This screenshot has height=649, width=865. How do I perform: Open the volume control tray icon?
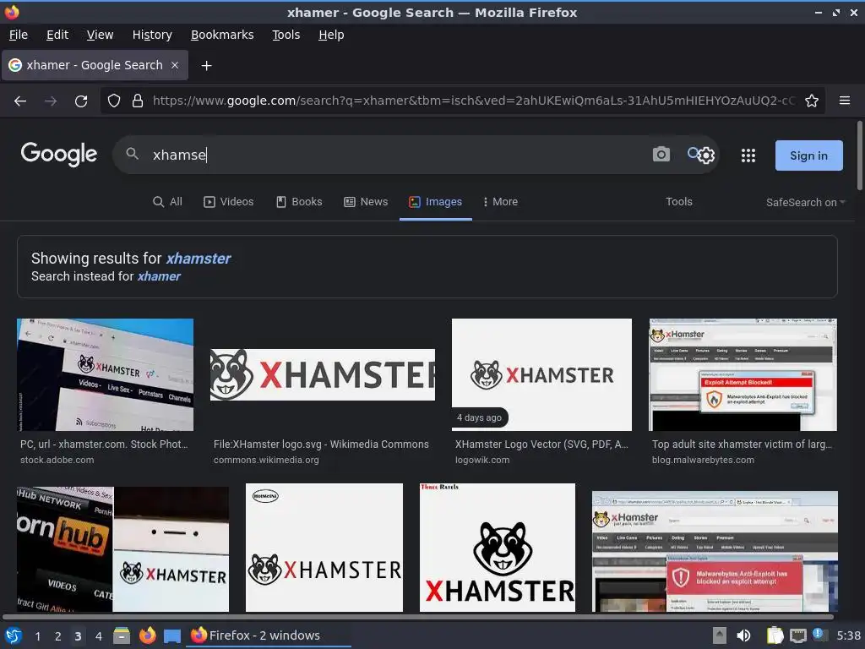click(743, 635)
